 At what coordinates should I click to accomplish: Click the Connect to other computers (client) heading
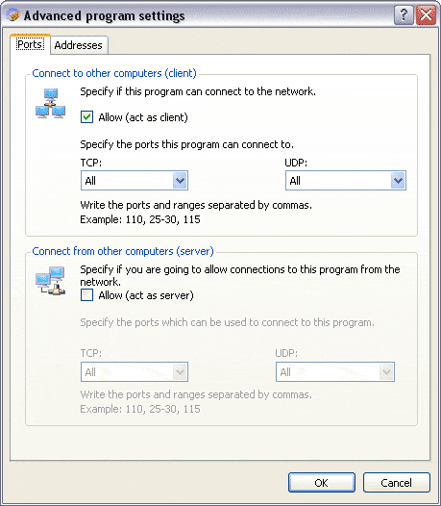point(114,73)
